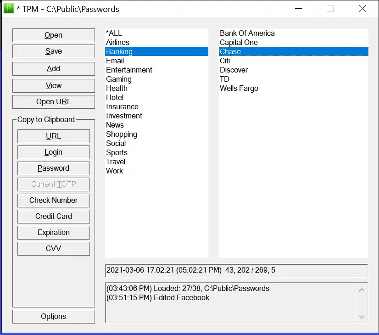
Task: Copy Check Number to clipboard
Action: click(x=53, y=201)
